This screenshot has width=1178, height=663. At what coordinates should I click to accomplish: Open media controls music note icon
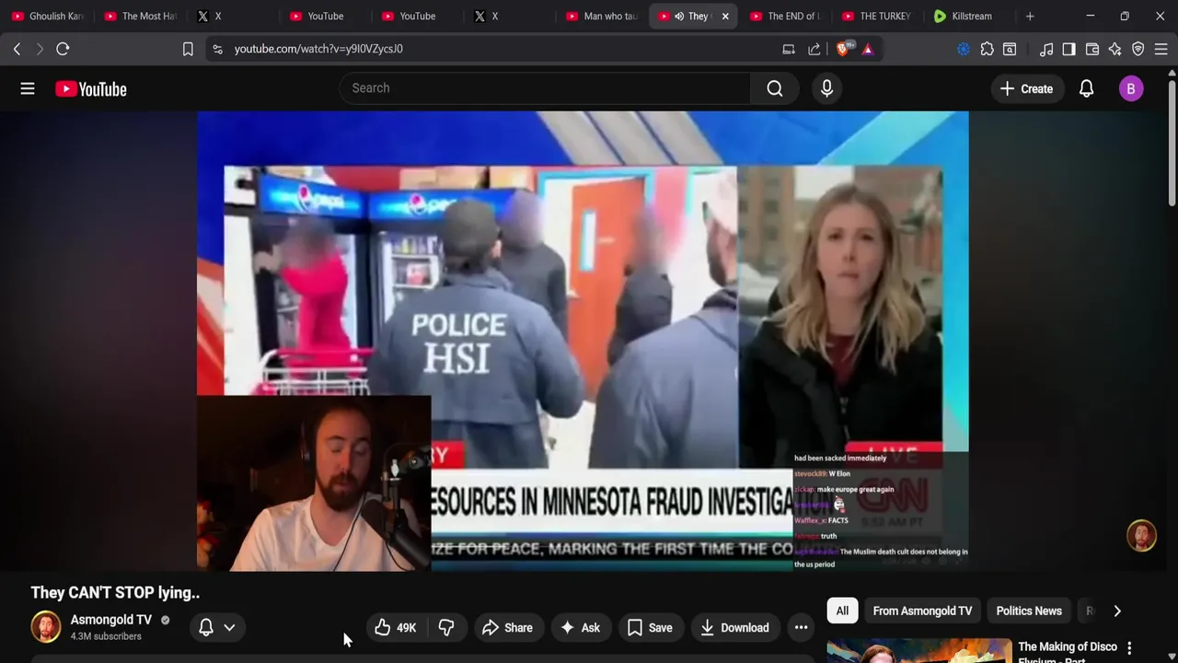pyautogui.click(x=1046, y=49)
